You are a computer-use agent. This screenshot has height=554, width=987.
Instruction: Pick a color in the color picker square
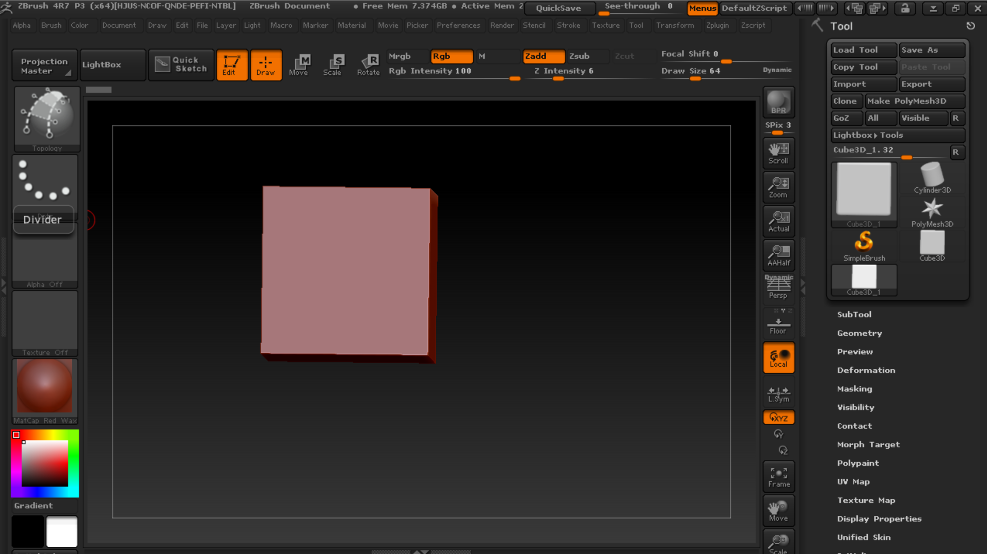coord(45,463)
